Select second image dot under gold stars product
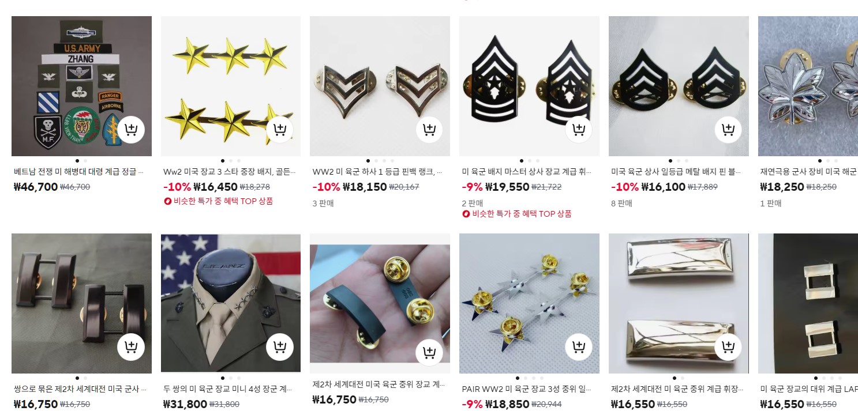The height and width of the screenshot is (411, 858). (x=231, y=161)
